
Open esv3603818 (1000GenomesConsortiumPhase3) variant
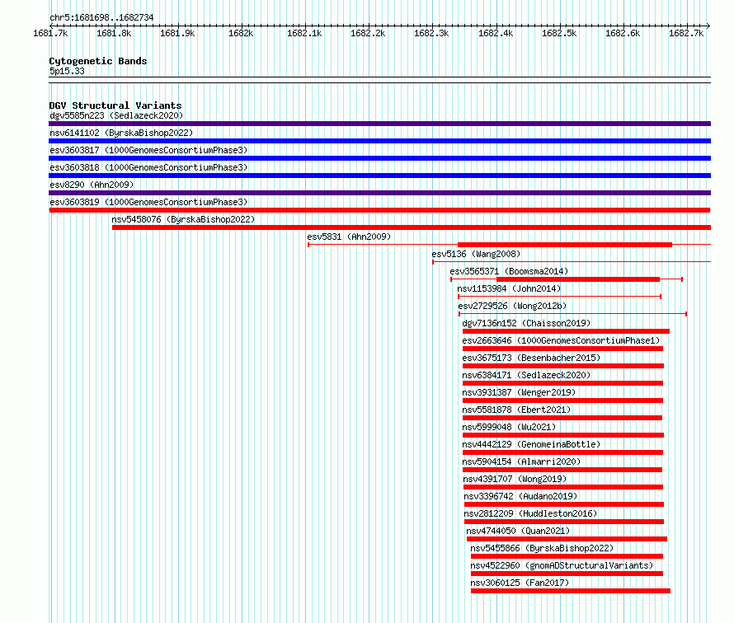pyautogui.click(x=148, y=167)
